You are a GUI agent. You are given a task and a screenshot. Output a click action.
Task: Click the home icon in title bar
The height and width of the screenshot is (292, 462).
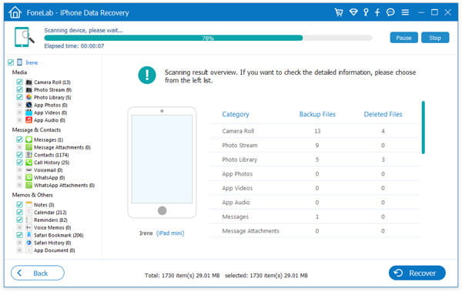point(15,12)
